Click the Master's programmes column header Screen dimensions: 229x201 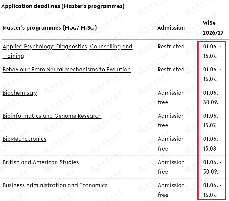point(50,28)
